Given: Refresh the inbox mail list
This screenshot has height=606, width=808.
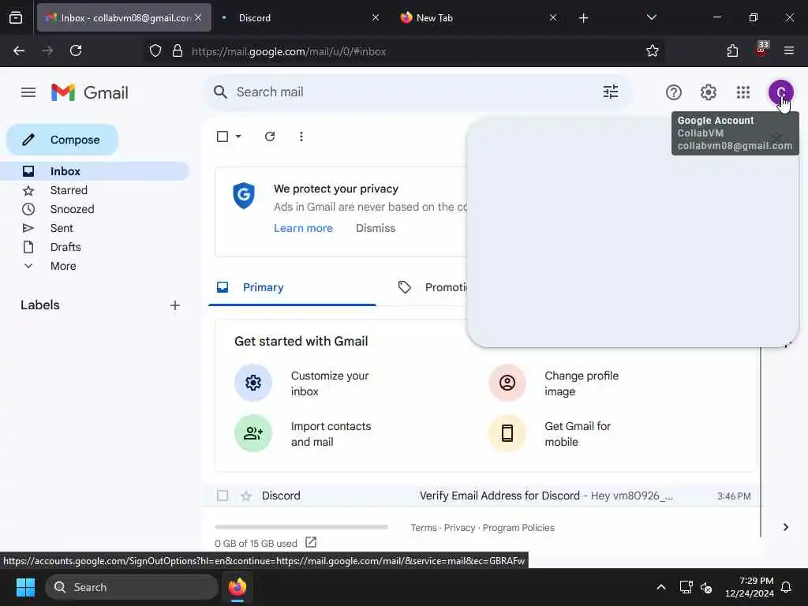Looking at the screenshot, I should (270, 137).
